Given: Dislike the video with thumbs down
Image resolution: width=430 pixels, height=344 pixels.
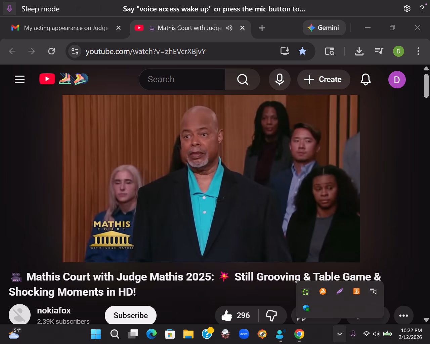Looking at the screenshot, I should coord(271,315).
